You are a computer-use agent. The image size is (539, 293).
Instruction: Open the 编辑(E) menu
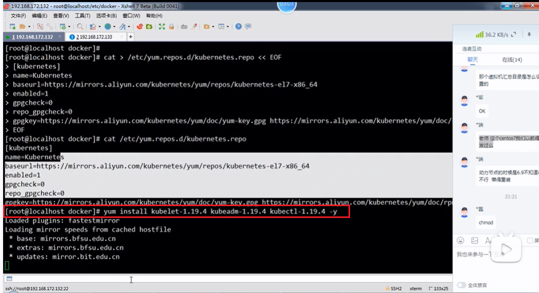pyautogui.click(x=40, y=16)
